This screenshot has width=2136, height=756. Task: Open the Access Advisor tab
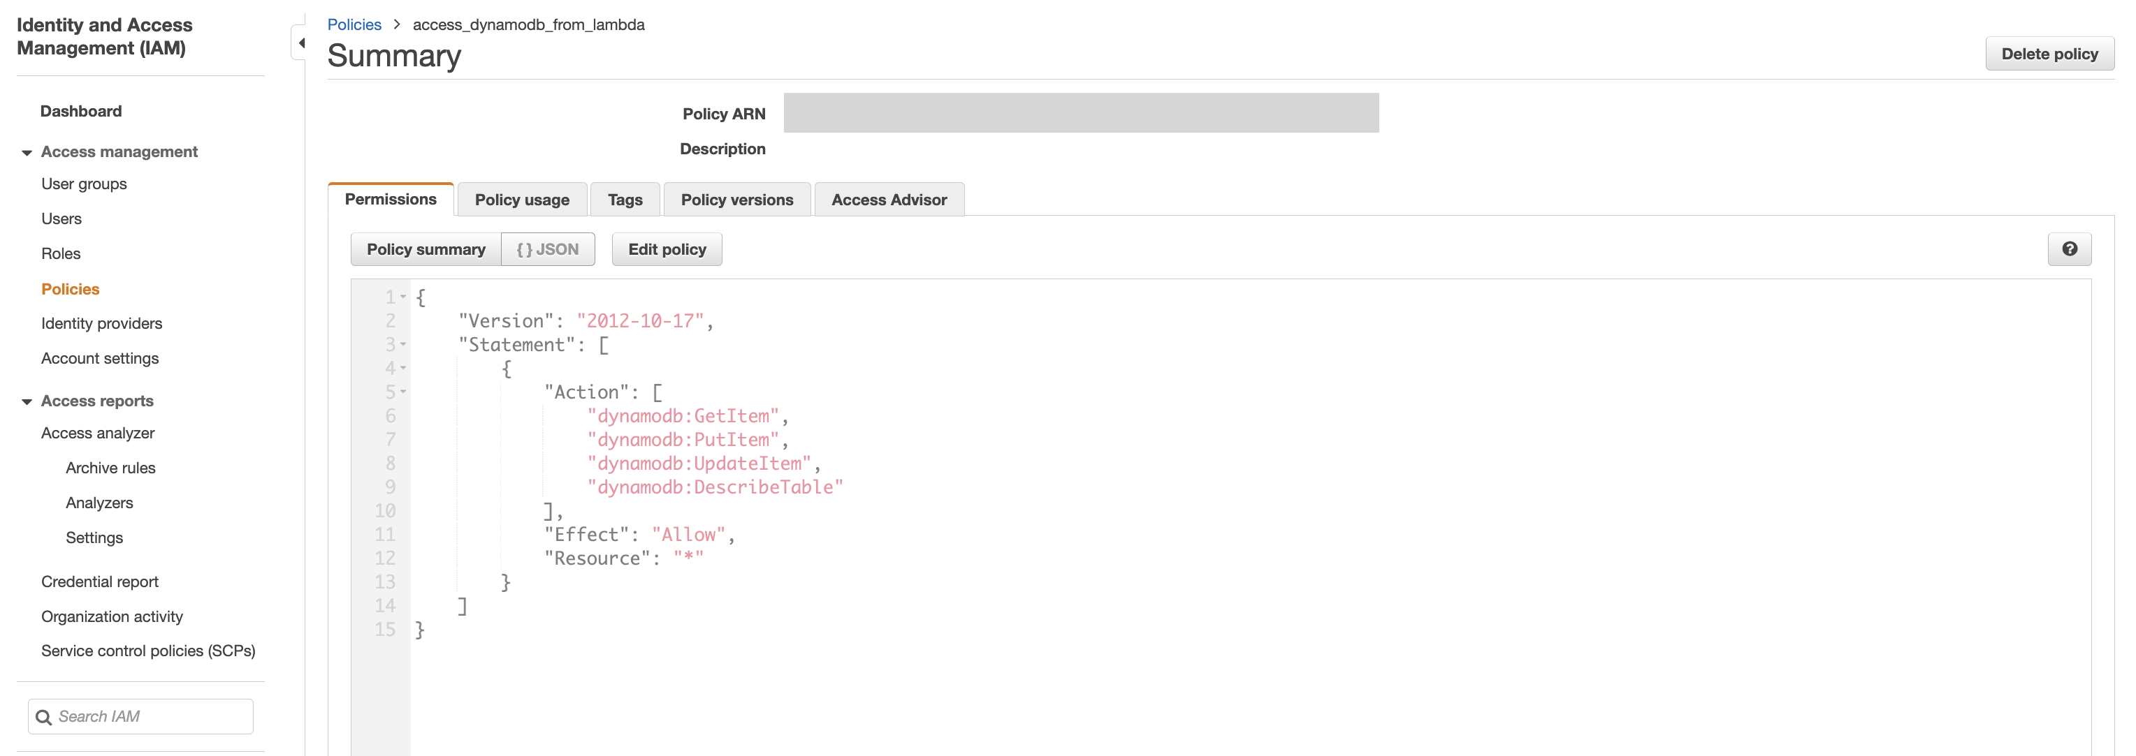pyautogui.click(x=889, y=200)
